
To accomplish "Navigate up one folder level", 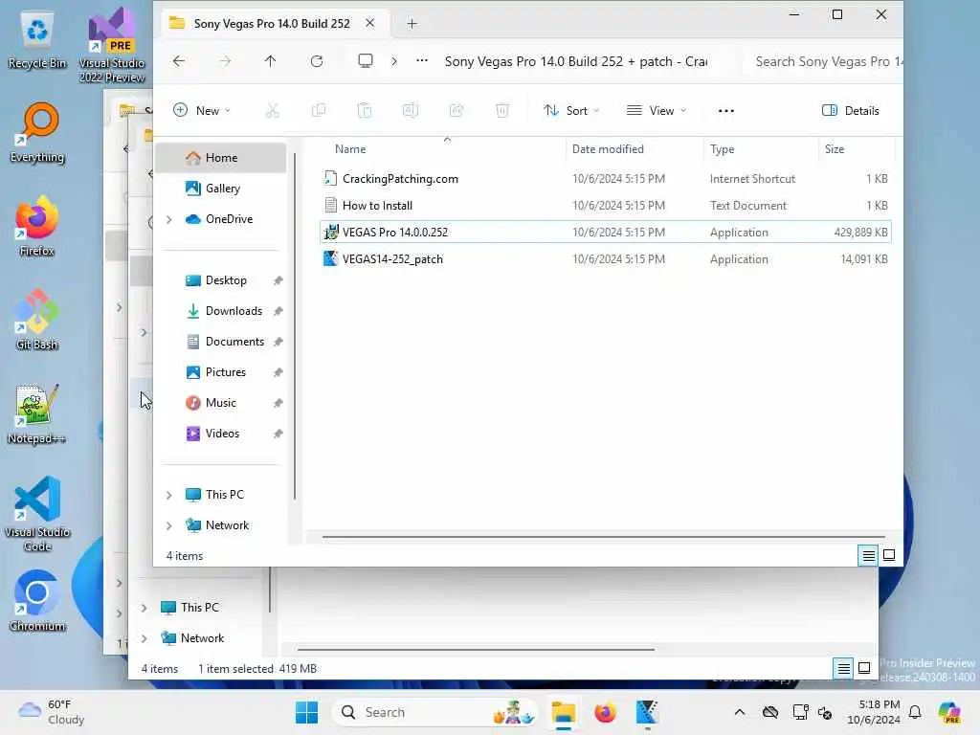I will click(x=270, y=61).
